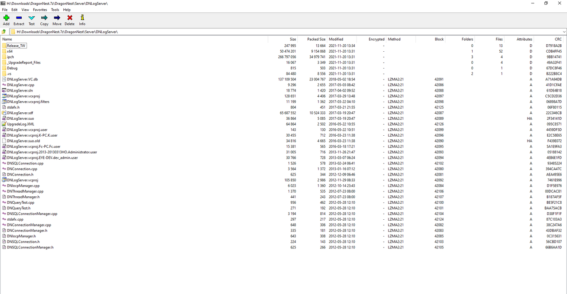This screenshot has height=294, width=567.
Task: Select DNConnectionManager.cpp file
Action: point(29,225)
